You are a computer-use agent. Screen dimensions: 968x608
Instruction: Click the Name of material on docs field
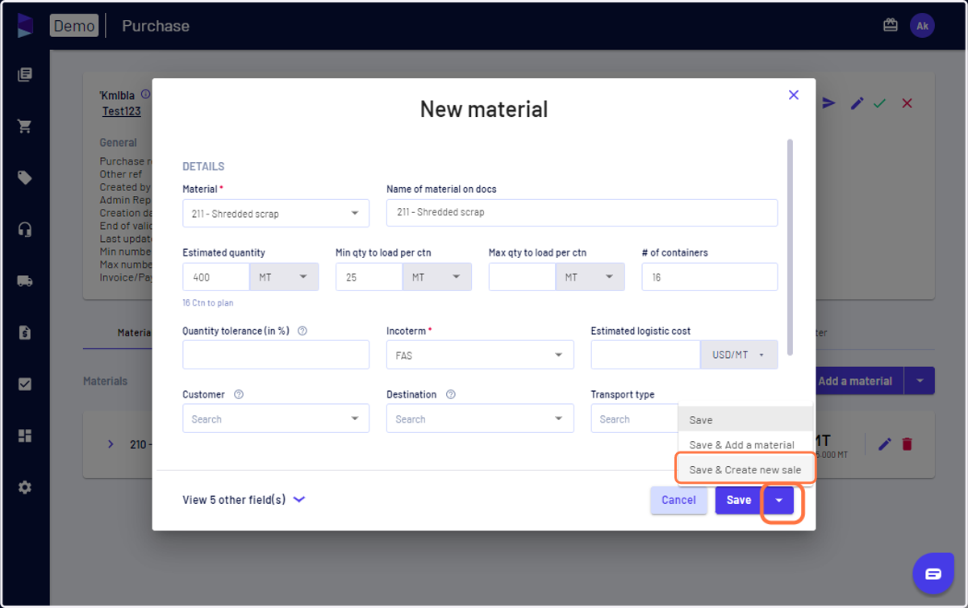582,213
